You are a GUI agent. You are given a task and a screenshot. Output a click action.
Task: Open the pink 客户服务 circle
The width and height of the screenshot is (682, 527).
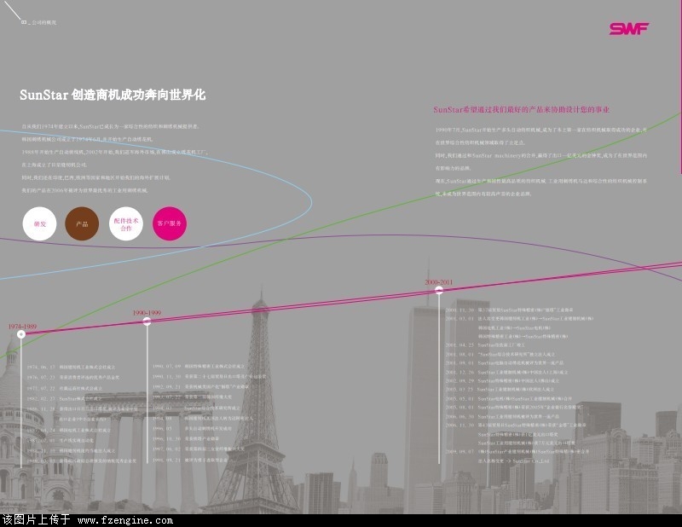coord(169,223)
